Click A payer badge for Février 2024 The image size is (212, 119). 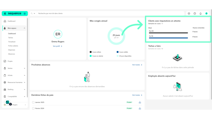[x=129, y=108]
